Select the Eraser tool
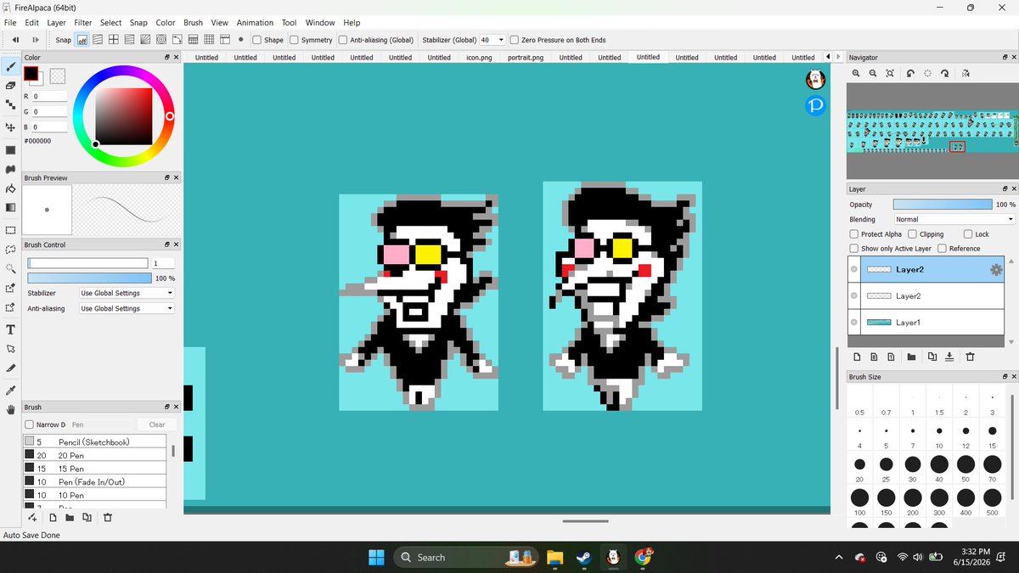Image resolution: width=1019 pixels, height=573 pixels. point(10,86)
